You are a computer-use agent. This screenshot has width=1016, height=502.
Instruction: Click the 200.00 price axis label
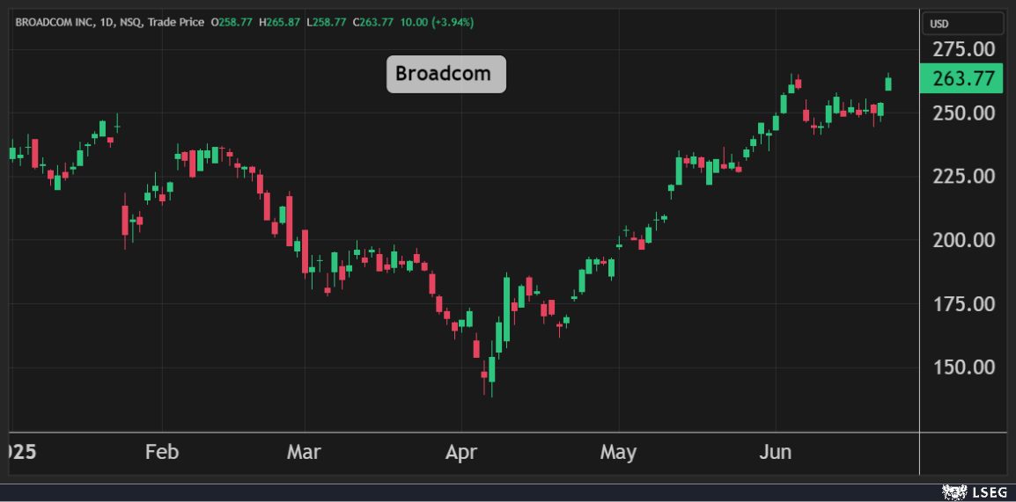coord(963,240)
